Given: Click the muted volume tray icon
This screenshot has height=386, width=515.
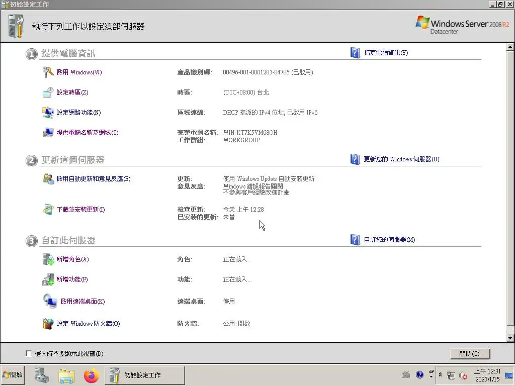Looking at the screenshot, I should coord(463,375).
